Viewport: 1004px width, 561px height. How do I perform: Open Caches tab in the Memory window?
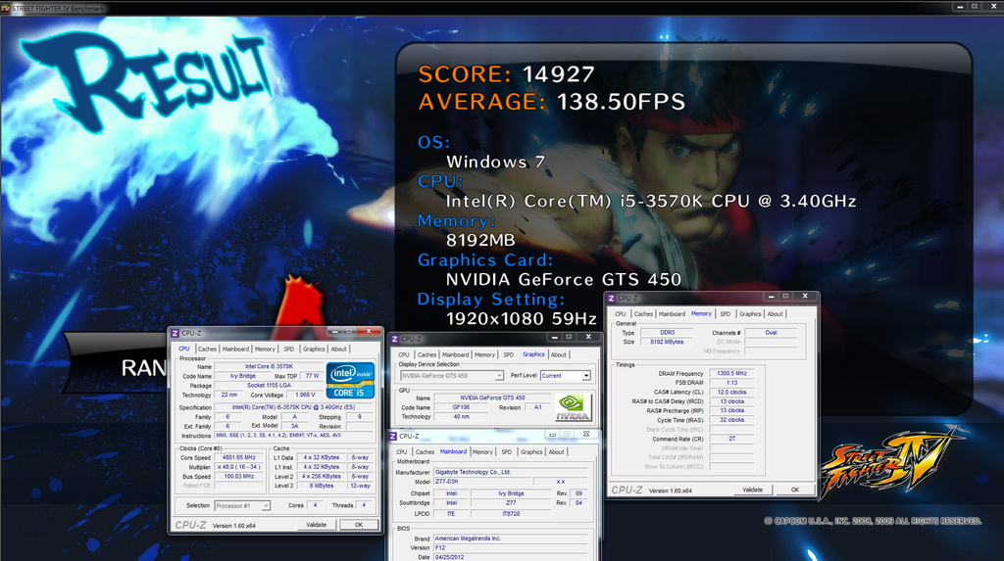(643, 314)
